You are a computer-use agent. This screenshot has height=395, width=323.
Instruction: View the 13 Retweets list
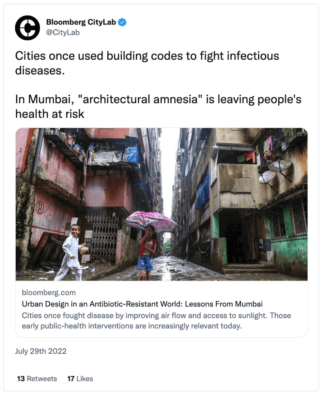tap(37, 379)
